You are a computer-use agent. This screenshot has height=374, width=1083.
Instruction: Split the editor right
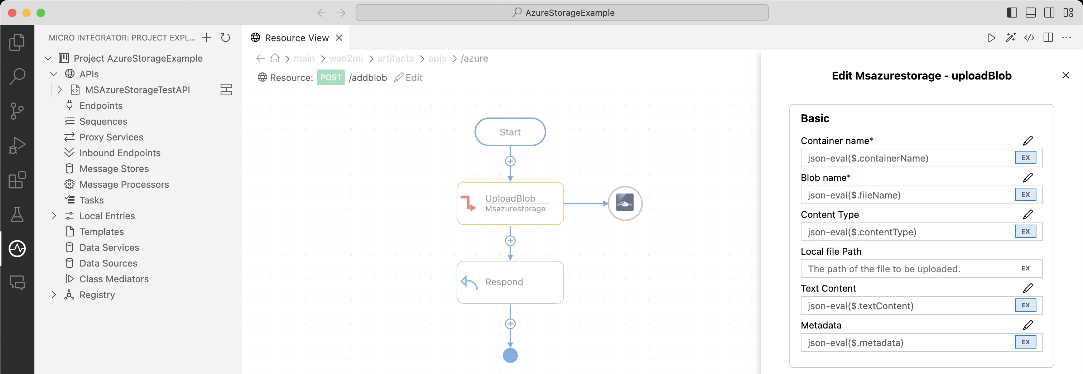[1048, 38]
